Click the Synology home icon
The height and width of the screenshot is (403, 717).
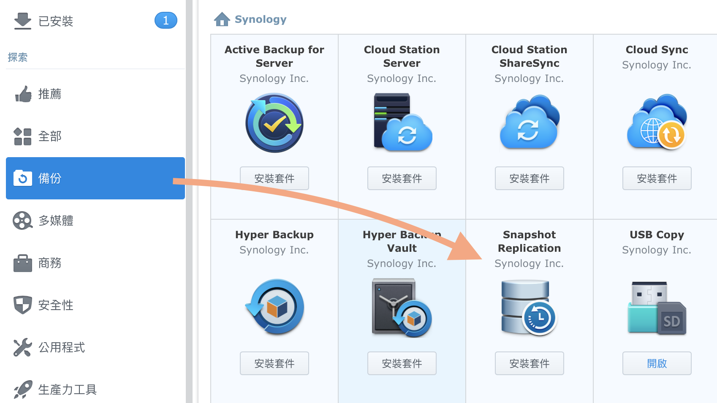point(222,19)
